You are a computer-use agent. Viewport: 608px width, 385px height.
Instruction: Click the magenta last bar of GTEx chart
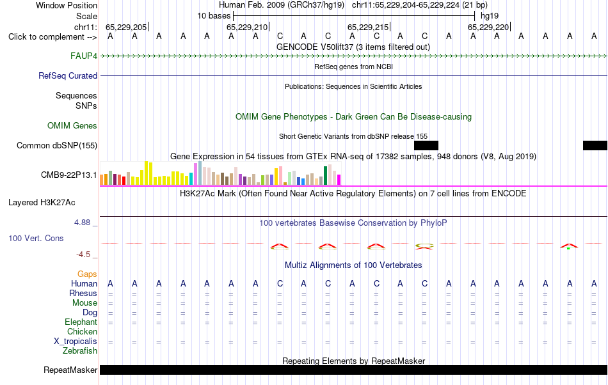(339, 180)
